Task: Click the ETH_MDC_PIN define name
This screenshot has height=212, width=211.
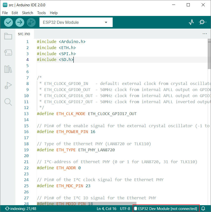Action: pyautogui.click(x=69, y=186)
